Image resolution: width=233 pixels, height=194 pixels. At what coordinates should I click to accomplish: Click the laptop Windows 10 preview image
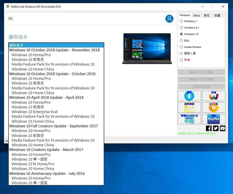click(147, 48)
